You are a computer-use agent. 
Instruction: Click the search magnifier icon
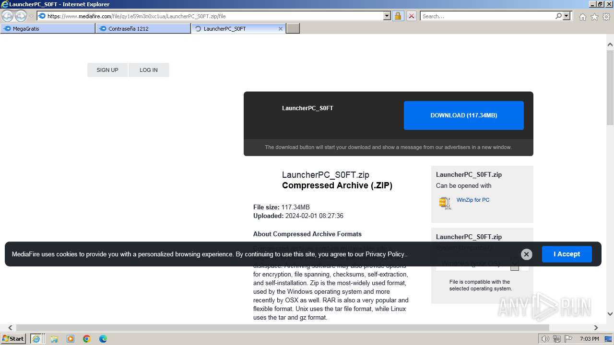click(558, 16)
